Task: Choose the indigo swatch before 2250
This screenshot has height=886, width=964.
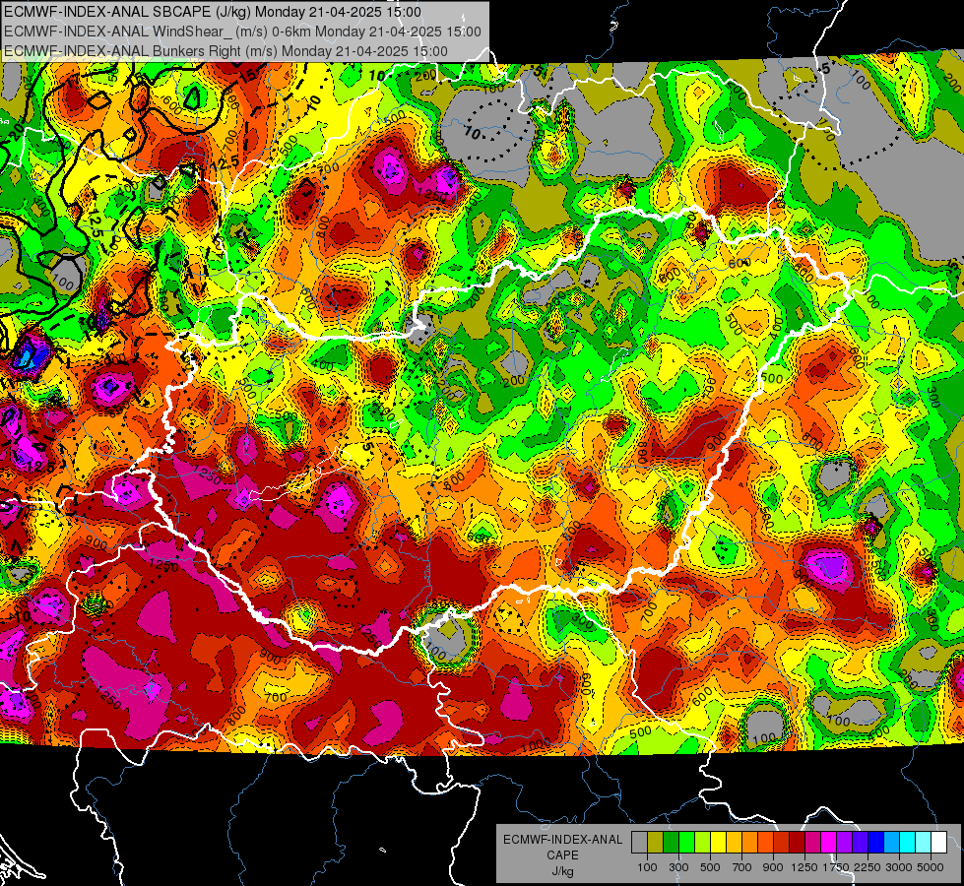Action: click(x=860, y=842)
